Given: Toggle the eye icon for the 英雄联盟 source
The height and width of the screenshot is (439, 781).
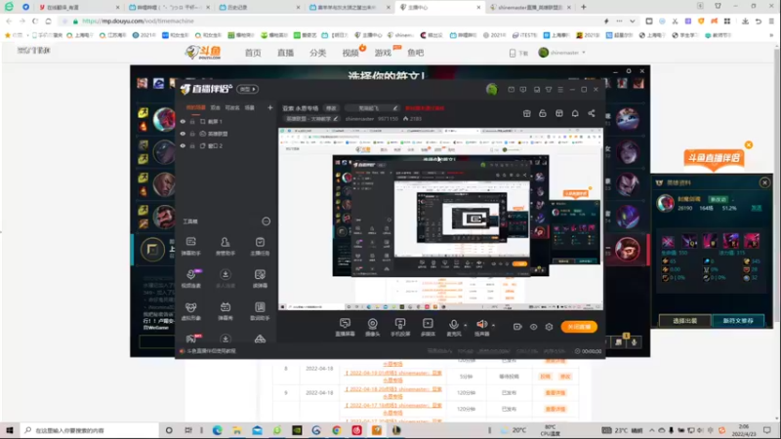Looking at the screenshot, I should coord(183,134).
